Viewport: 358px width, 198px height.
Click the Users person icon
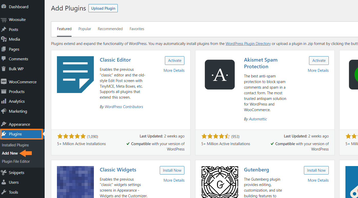point(4,182)
